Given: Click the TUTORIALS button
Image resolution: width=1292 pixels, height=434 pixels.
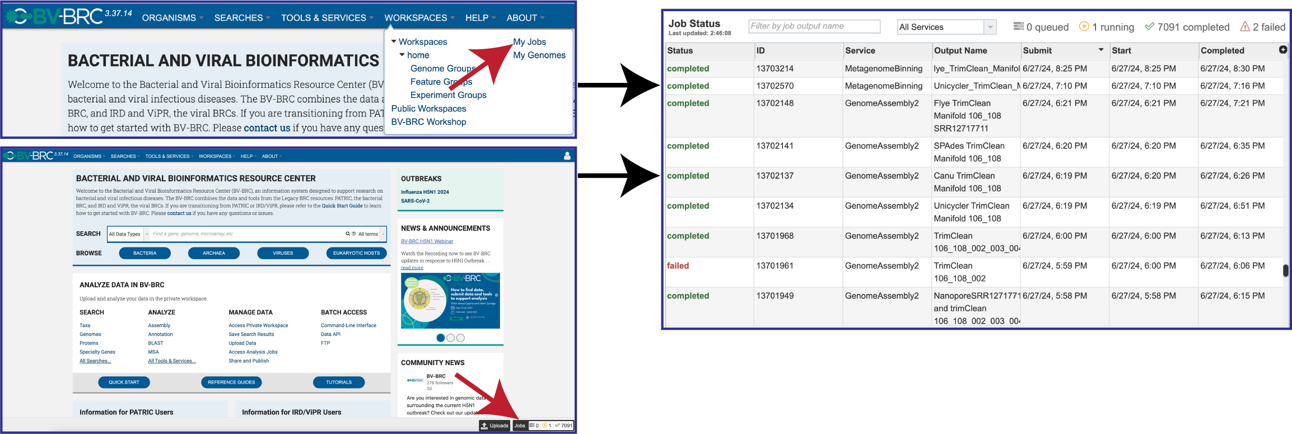Looking at the screenshot, I should pos(339,382).
